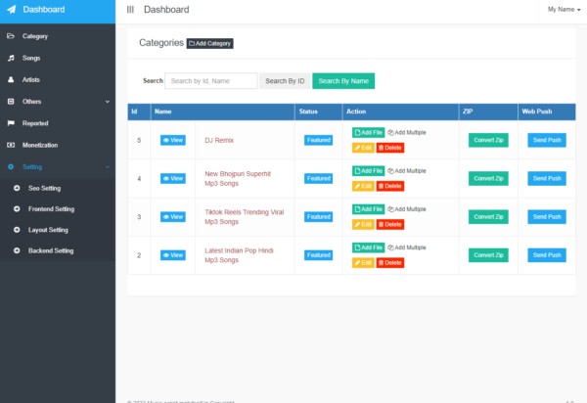Open the DJ Remix name link
Screen dimensions: 587x403
(219, 140)
